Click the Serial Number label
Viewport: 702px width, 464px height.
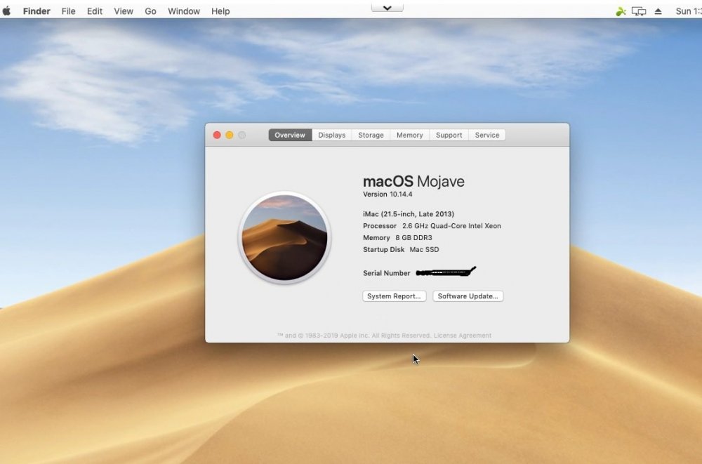(x=386, y=273)
